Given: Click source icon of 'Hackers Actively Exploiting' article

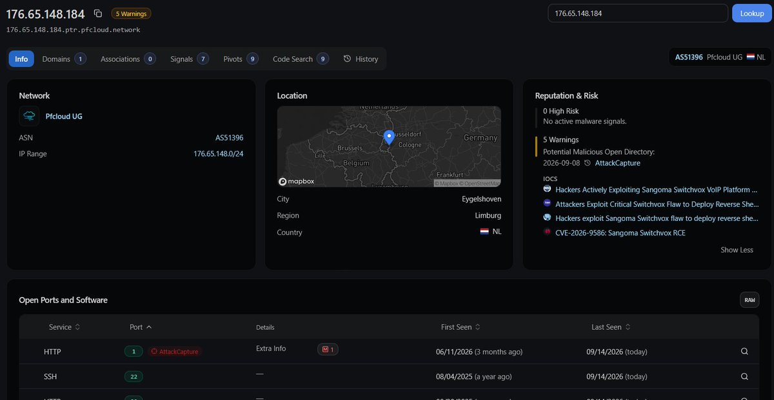Looking at the screenshot, I should click(547, 189).
